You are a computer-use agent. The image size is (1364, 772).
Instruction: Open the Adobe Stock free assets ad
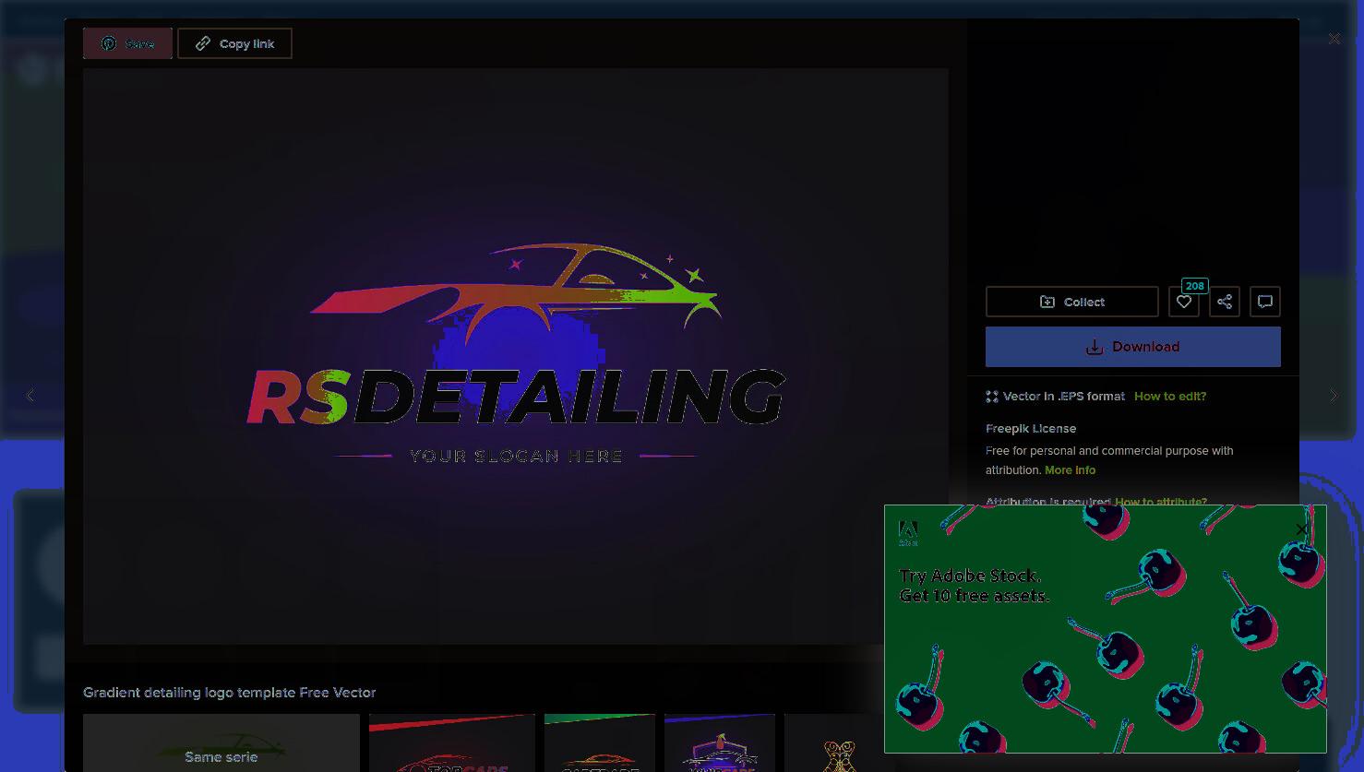click(x=1105, y=629)
